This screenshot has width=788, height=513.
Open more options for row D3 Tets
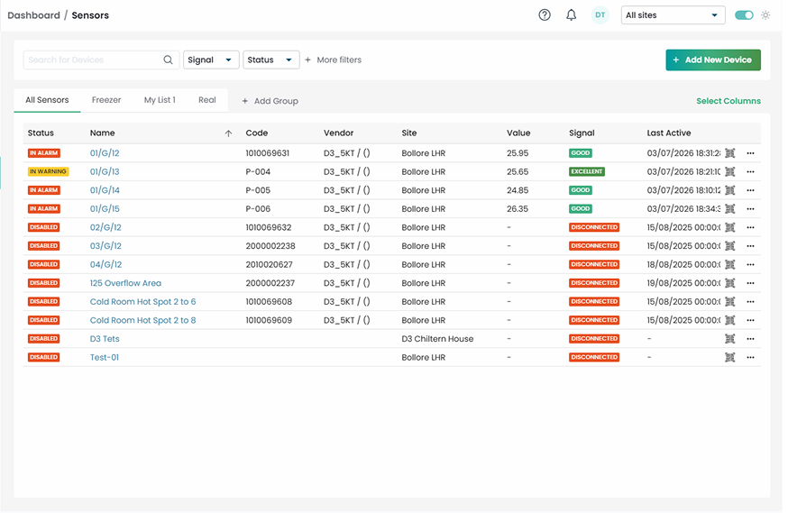pyautogui.click(x=750, y=339)
